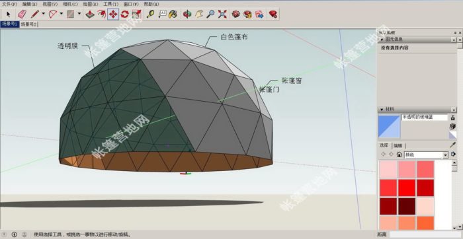This screenshot has height=239, width=463.
Task: Collapse the 图元信息 panel
Action: tap(382, 39)
